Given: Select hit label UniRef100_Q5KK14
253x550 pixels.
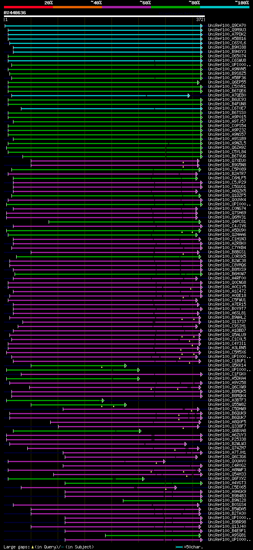Looking at the screenshot, I should click(227, 365).
